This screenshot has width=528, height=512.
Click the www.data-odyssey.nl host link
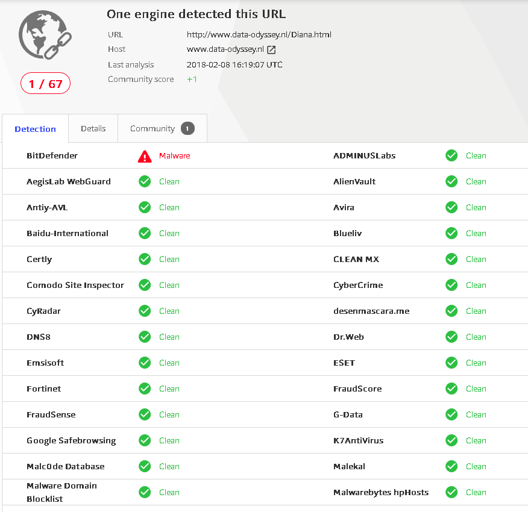point(225,49)
